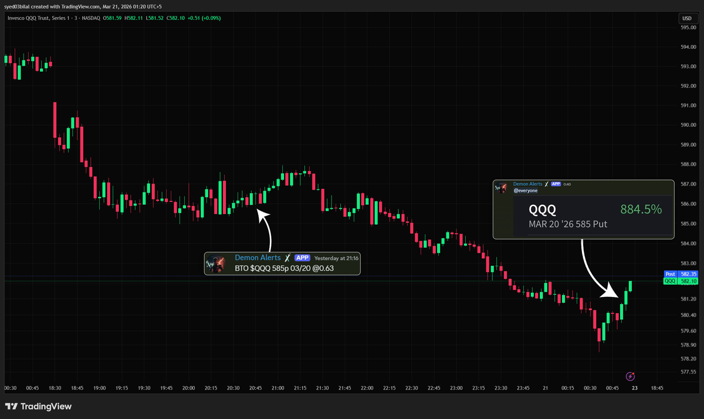
Task: Click the 581.20 price axis label
Action: pos(688,299)
